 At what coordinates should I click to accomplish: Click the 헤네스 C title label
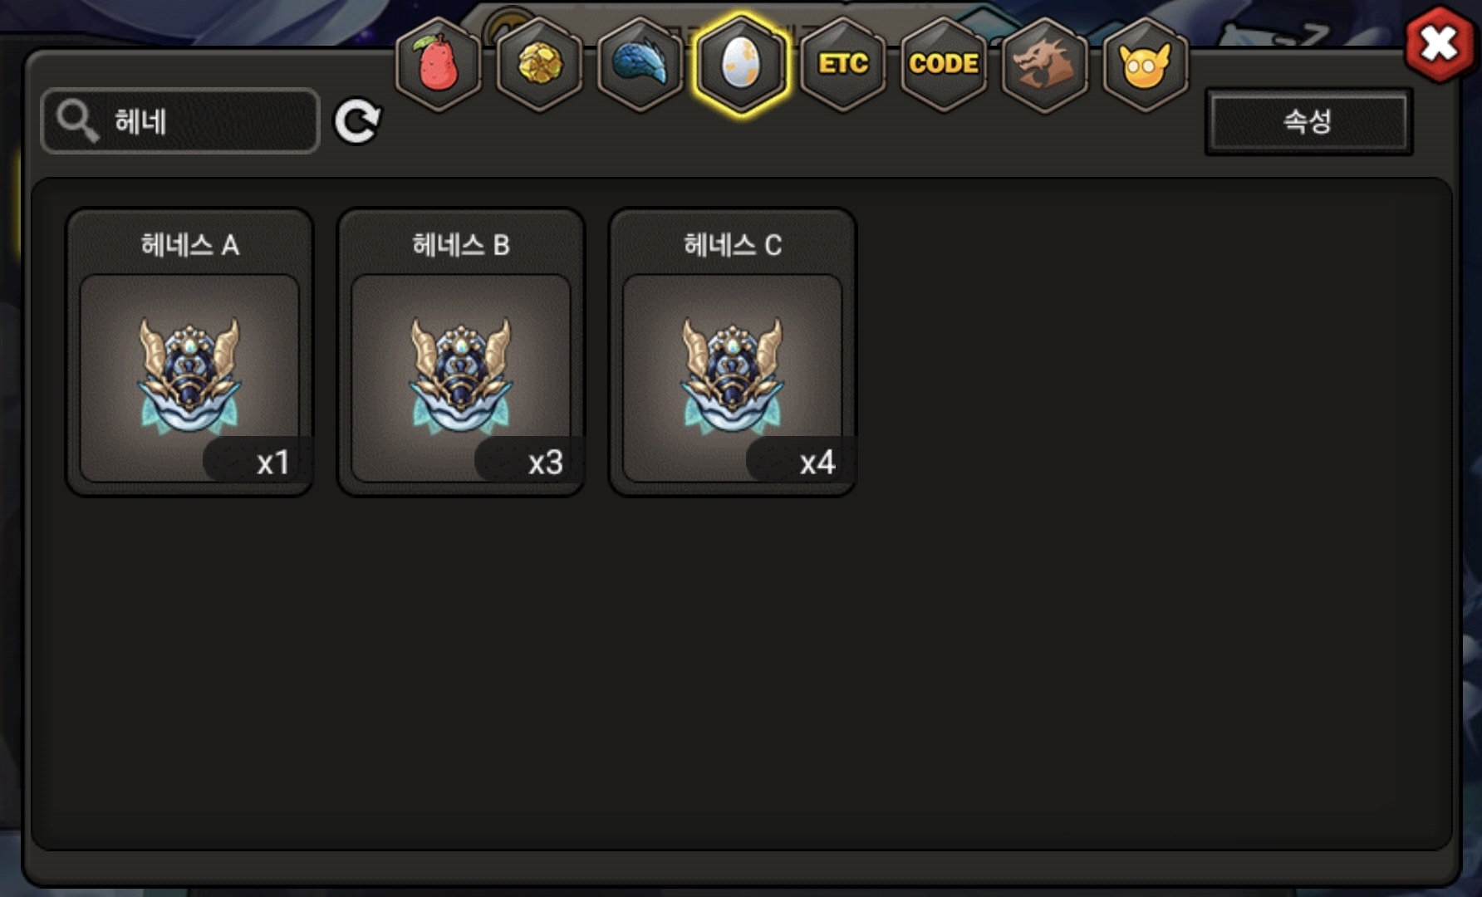click(733, 245)
